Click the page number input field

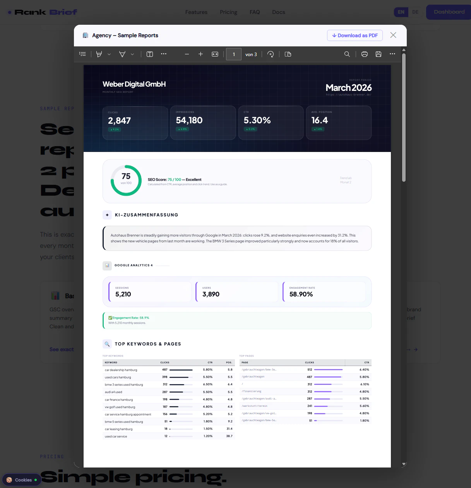click(x=234, y=54)
